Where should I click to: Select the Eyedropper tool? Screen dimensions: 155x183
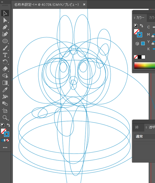click(5, 90)
